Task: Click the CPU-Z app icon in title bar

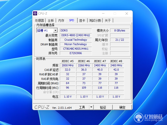Action: [35, 13]
